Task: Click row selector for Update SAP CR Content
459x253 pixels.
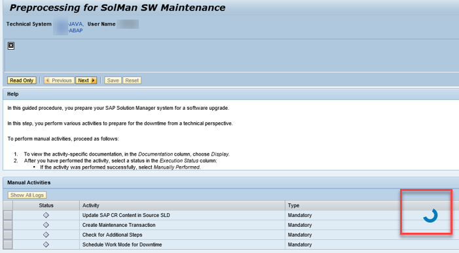Action: point(8,215)
